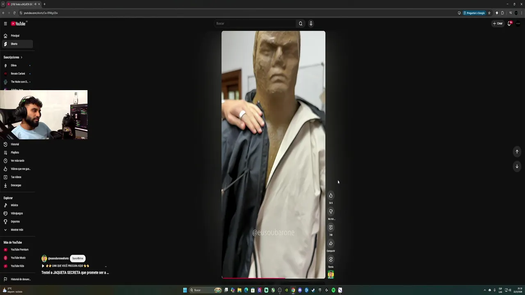
Task: Open YouTube Premium link
Action: tap(16, 250)
